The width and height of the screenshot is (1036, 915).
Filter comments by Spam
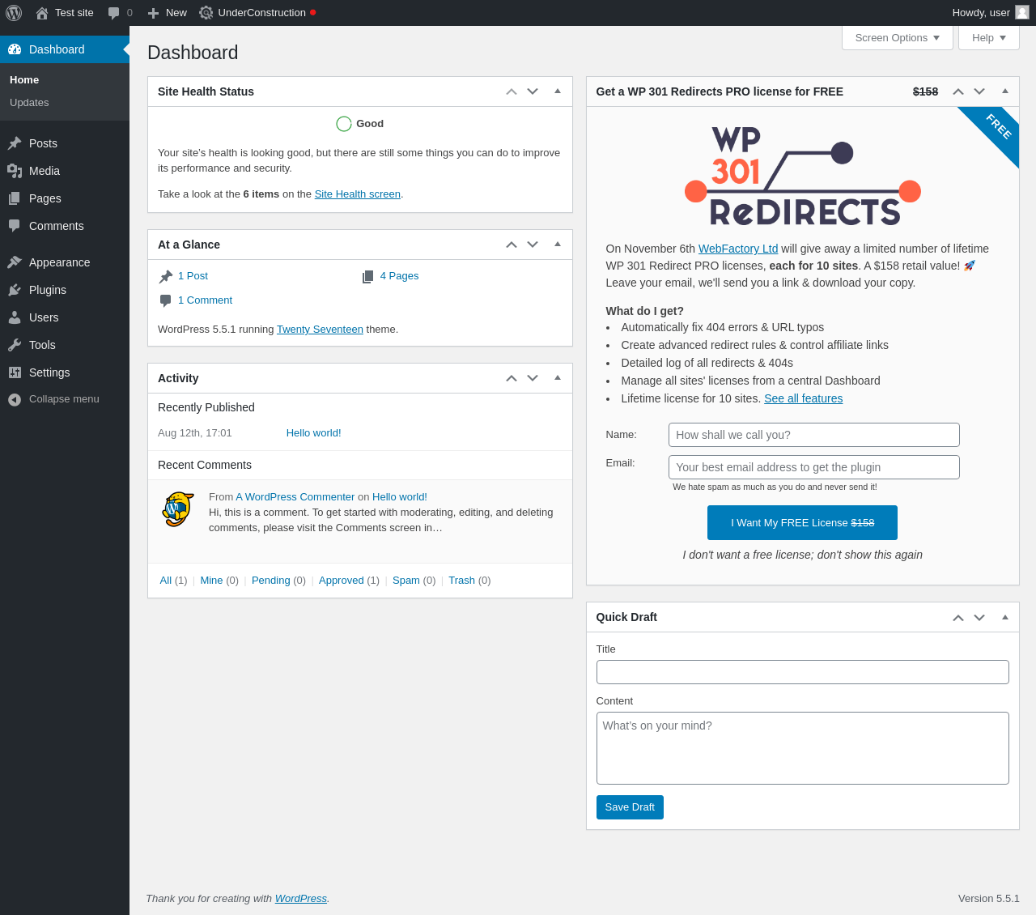(x=406, y=581)
